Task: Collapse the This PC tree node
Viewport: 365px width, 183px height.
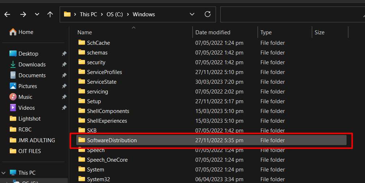Action: [x=4, y=173]
